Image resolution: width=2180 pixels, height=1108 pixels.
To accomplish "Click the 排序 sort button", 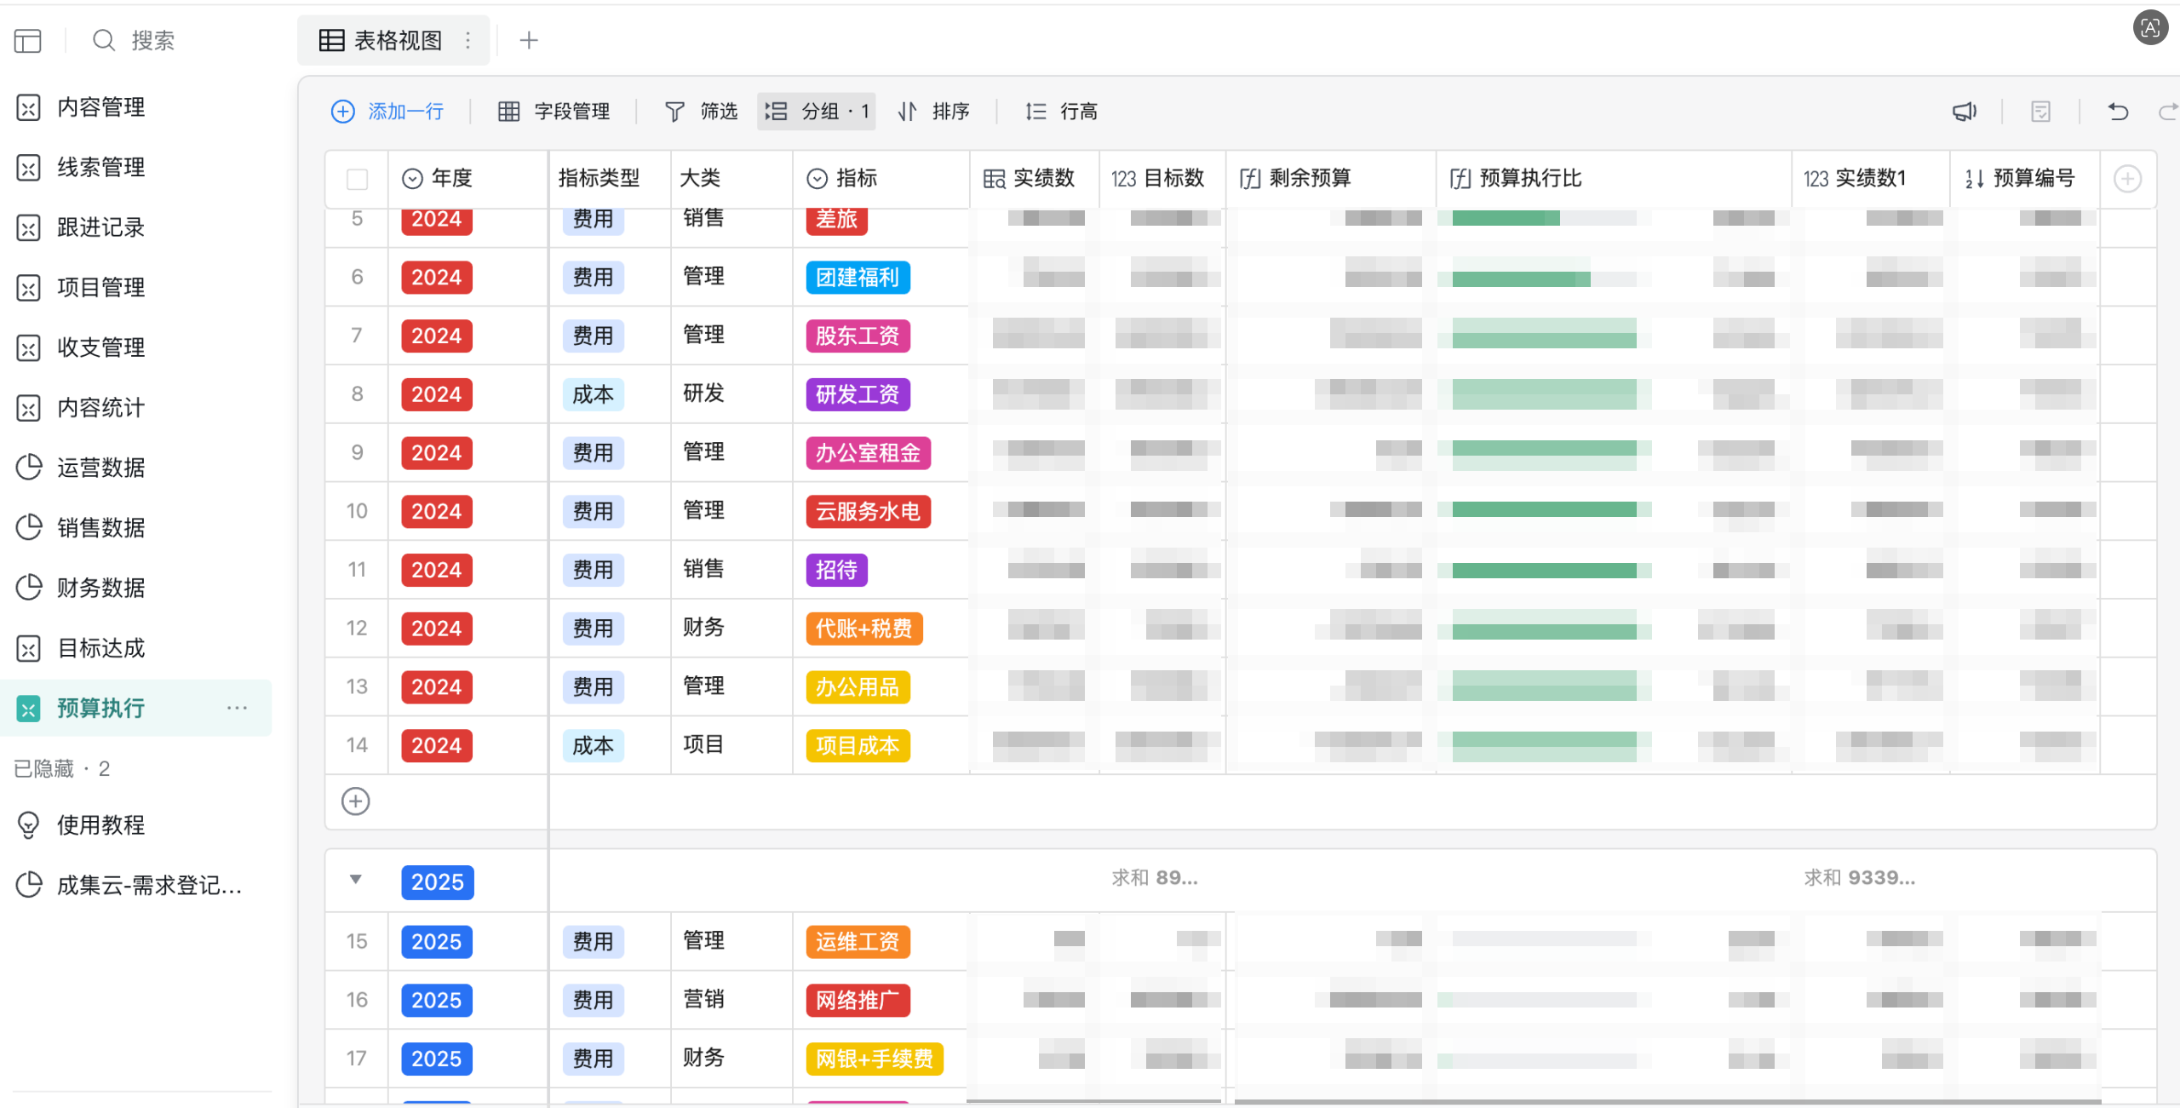I will tap(933, 112).
